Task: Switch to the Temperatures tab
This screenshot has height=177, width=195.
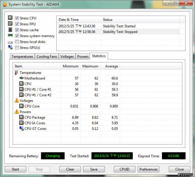Action: [22, 57]
